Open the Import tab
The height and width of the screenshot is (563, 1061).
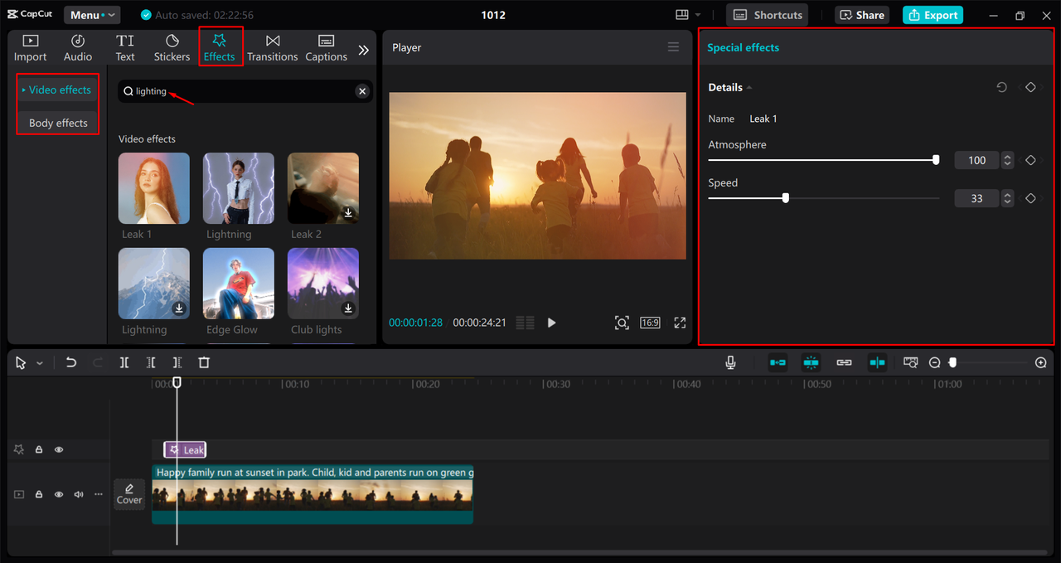30,48
